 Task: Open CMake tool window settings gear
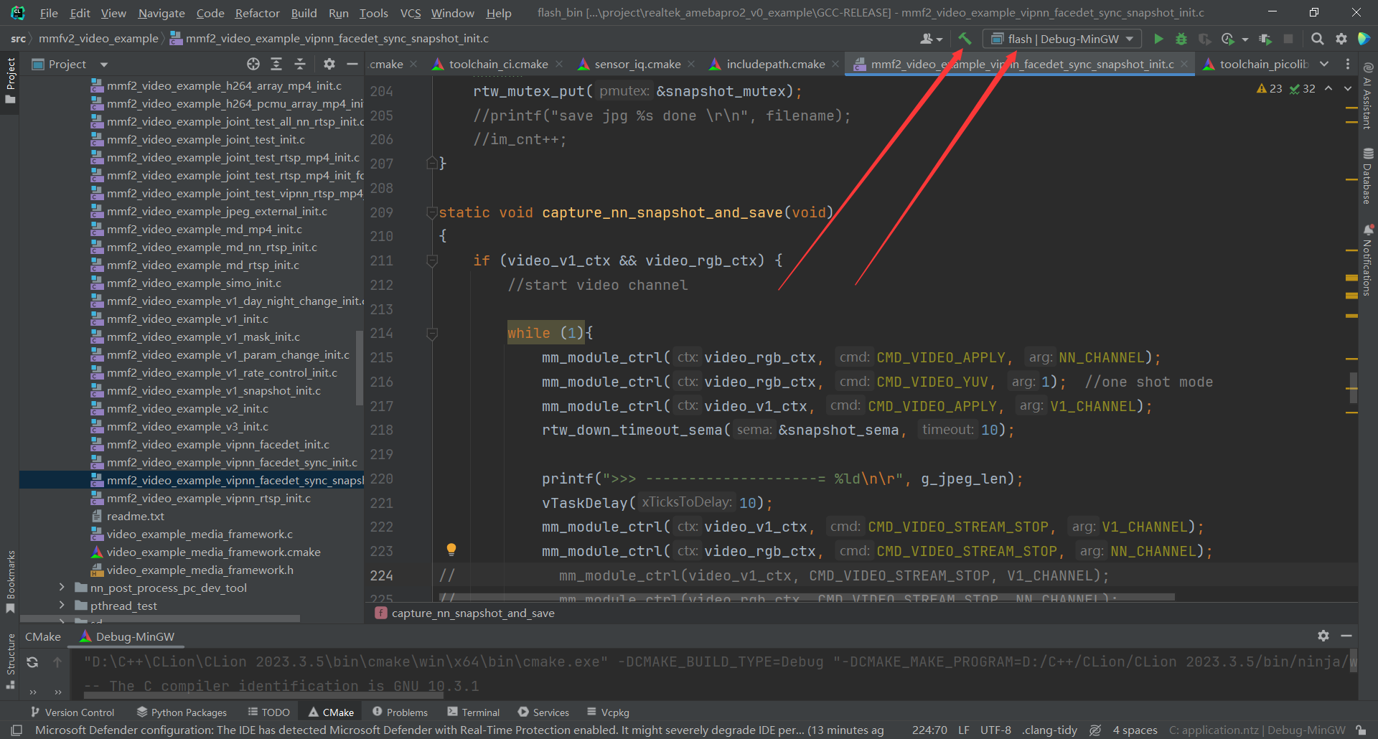tap(1323, 636)
